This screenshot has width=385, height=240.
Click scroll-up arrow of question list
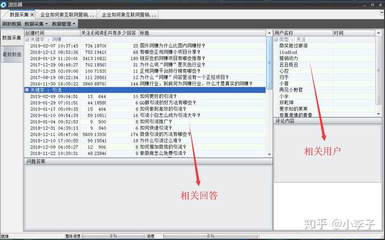(x=269, y=33)
